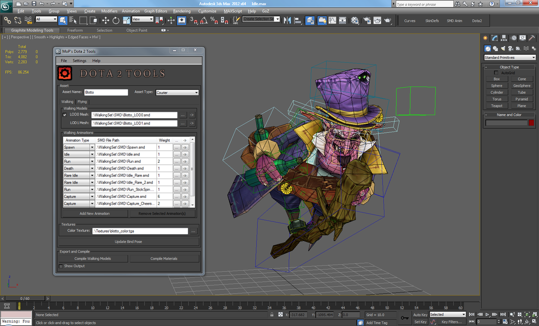Click the Select and Link chain icon

[x=7, y=20]
